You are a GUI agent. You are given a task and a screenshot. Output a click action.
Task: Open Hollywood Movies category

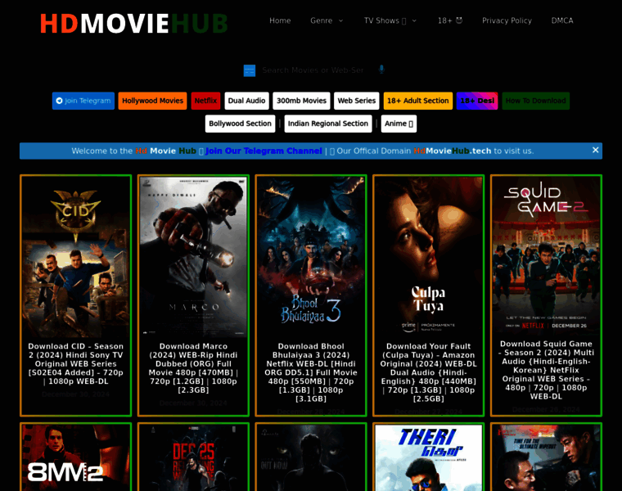pyautogui.click(x=152, y=101)
